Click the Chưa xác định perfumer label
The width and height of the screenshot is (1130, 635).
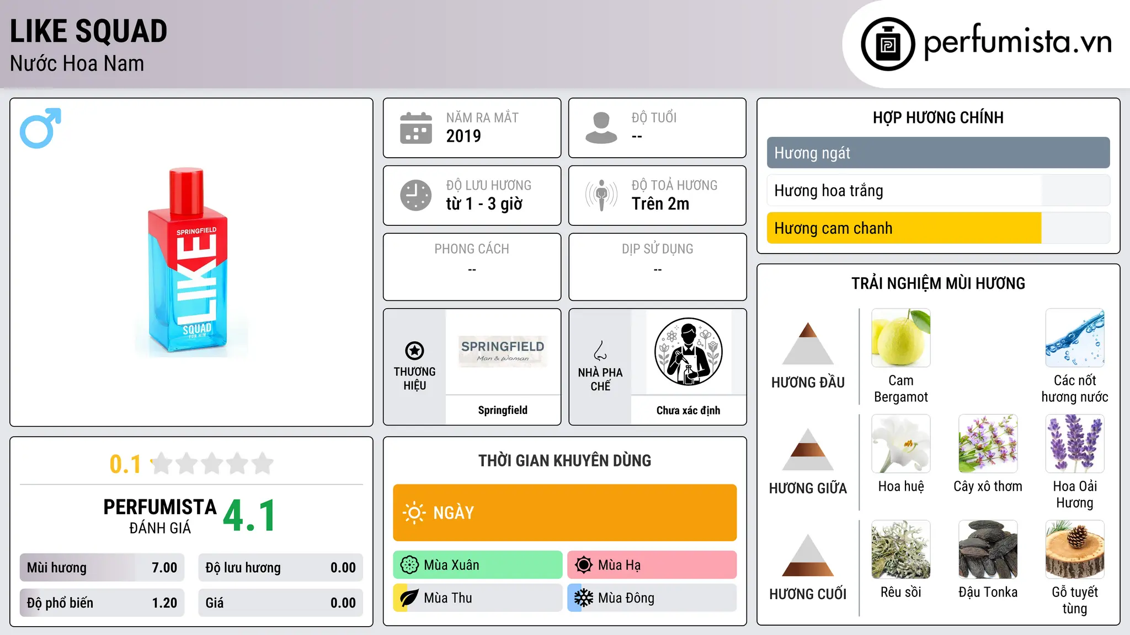(688, 410)
